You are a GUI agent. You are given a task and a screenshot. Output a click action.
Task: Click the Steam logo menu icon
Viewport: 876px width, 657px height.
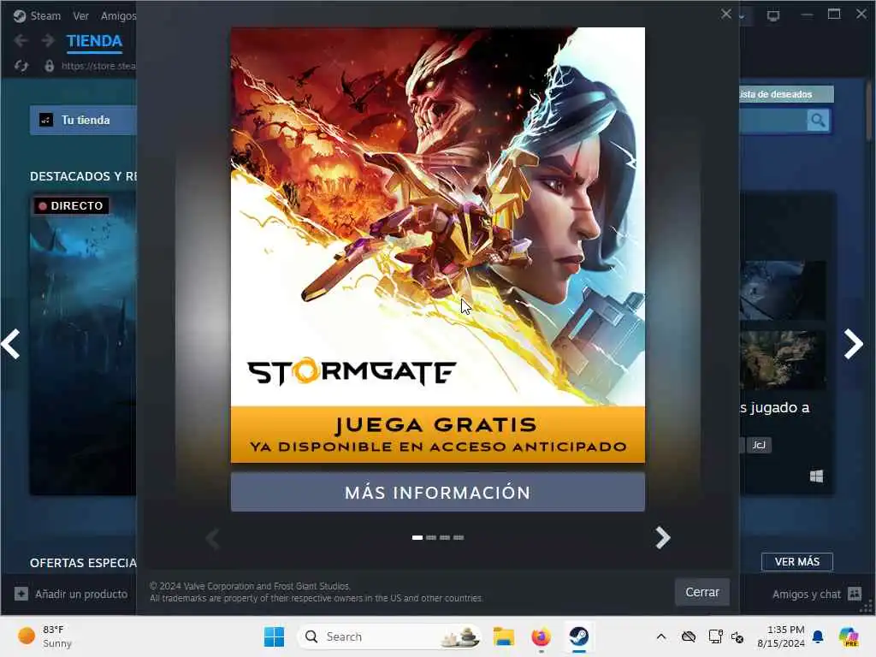click(x=20, y=16)
